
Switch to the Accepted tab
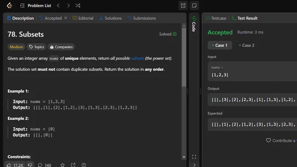pos(50,18)
